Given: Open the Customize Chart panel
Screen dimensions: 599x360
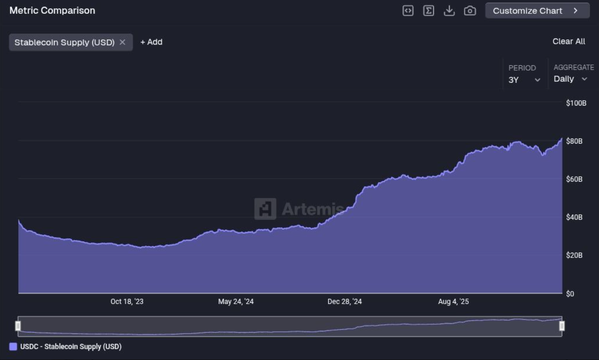Looking at the screenshot, I should click(x=537, y=11).
